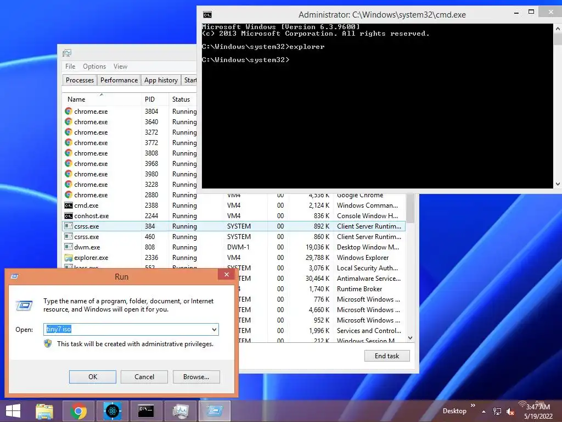Select PID 3272 chrome.exe row
Viewport: 562px width, 422px height.
coord(130,132)
